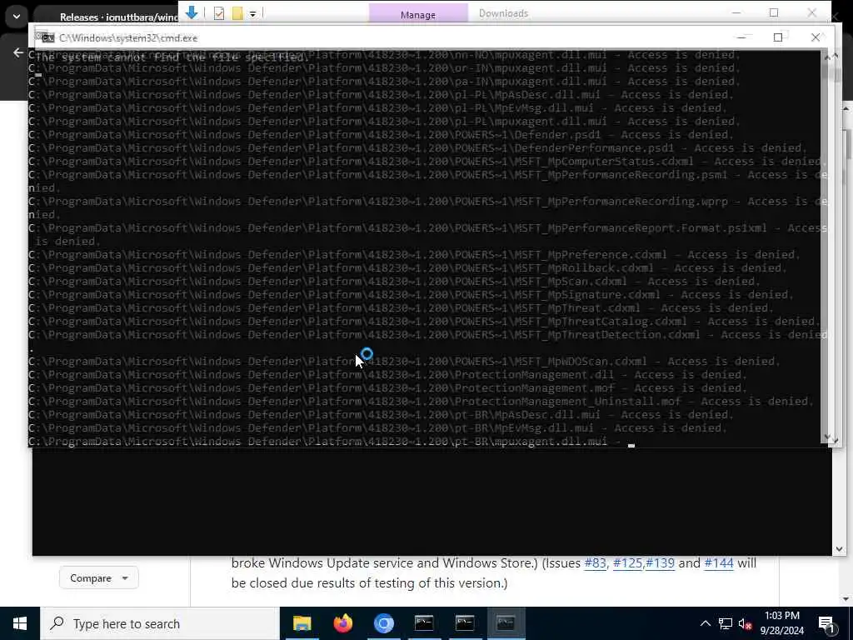Viewport: 853px width, 640px height.
Task: Click the New Folder icon in Explorer toolbar
Action: 237,13
